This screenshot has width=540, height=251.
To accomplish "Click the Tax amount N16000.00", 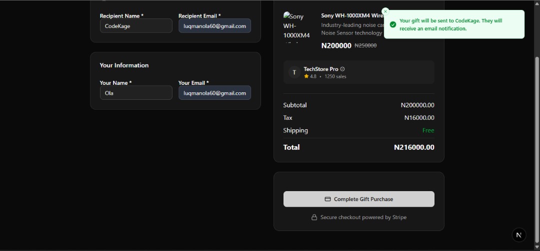I will tap(419, 118).
